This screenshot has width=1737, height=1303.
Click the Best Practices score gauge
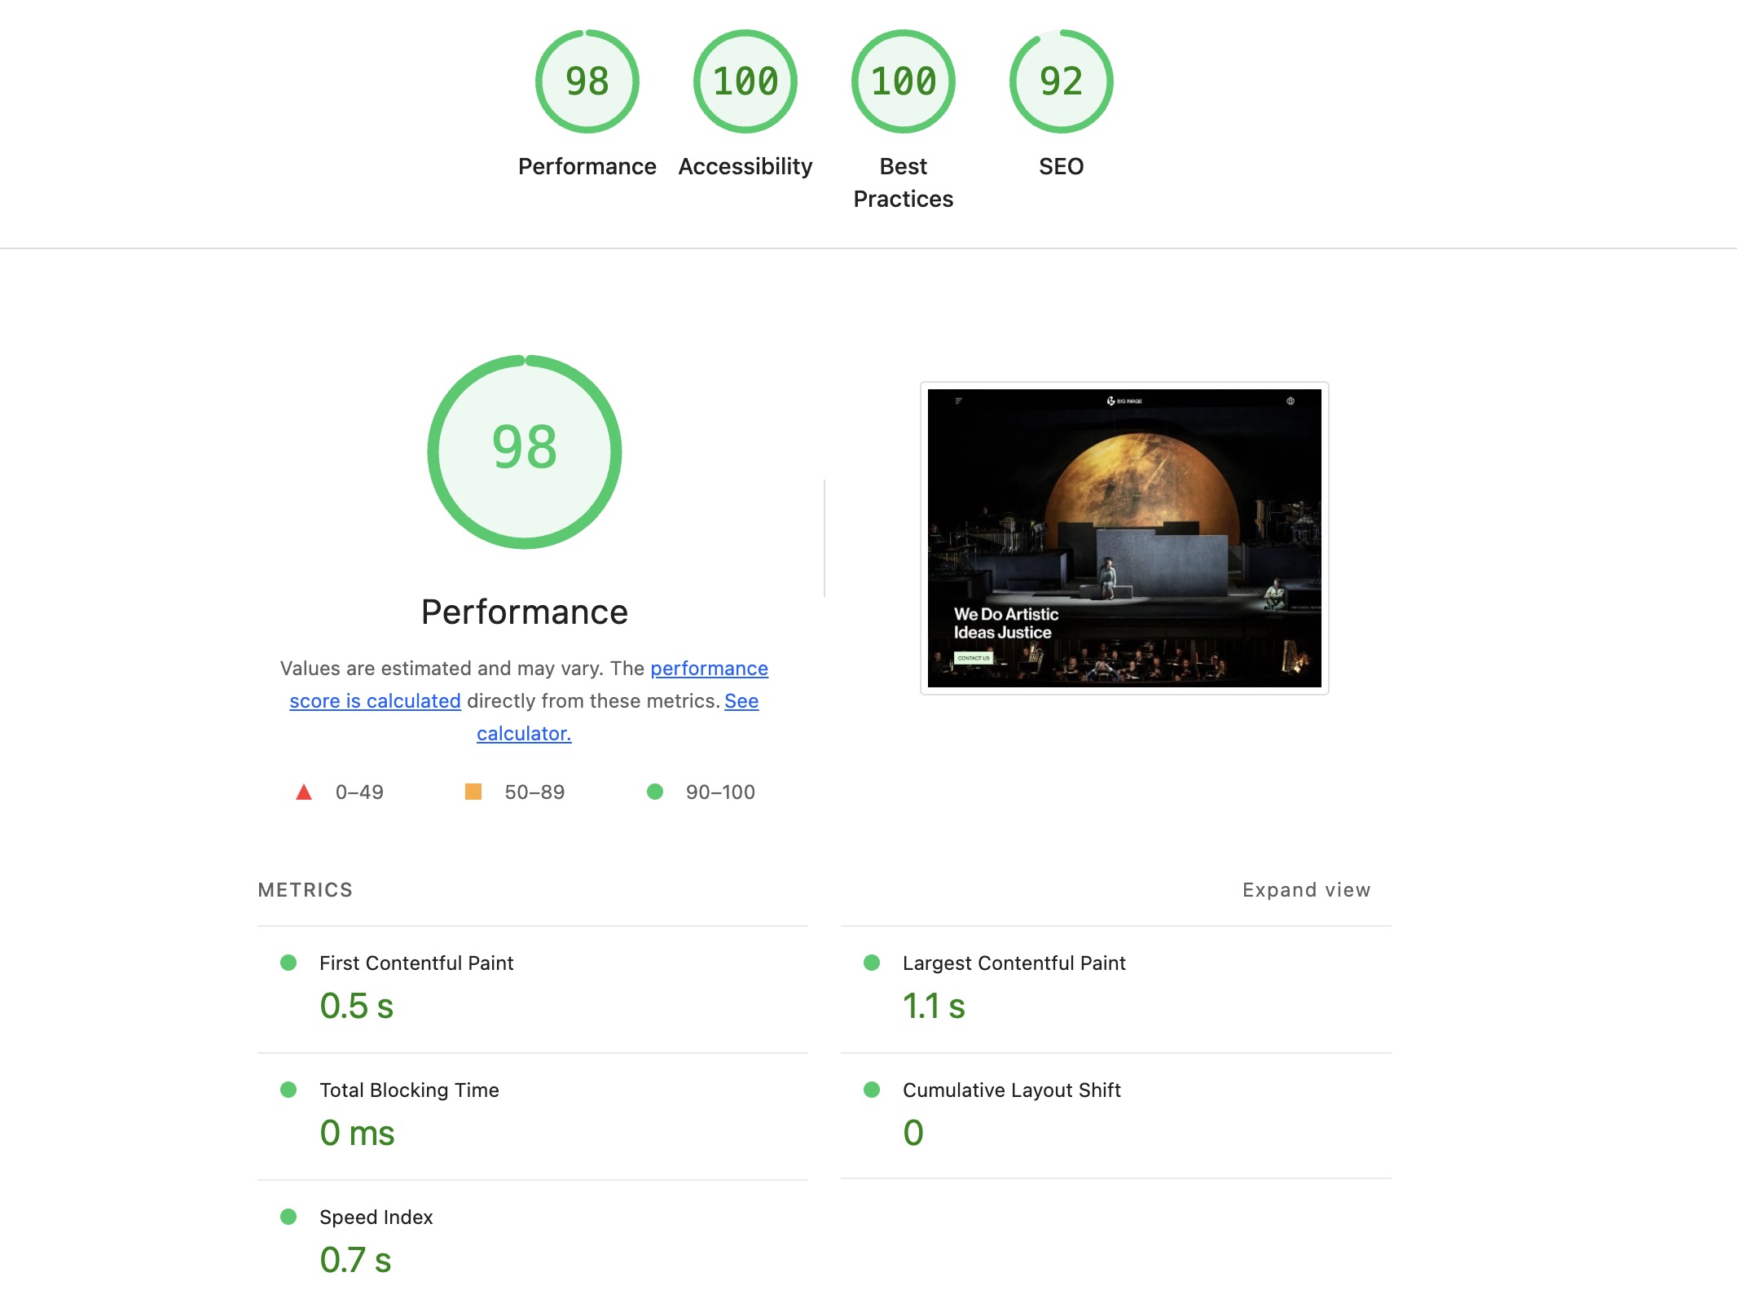click(903, 81)
